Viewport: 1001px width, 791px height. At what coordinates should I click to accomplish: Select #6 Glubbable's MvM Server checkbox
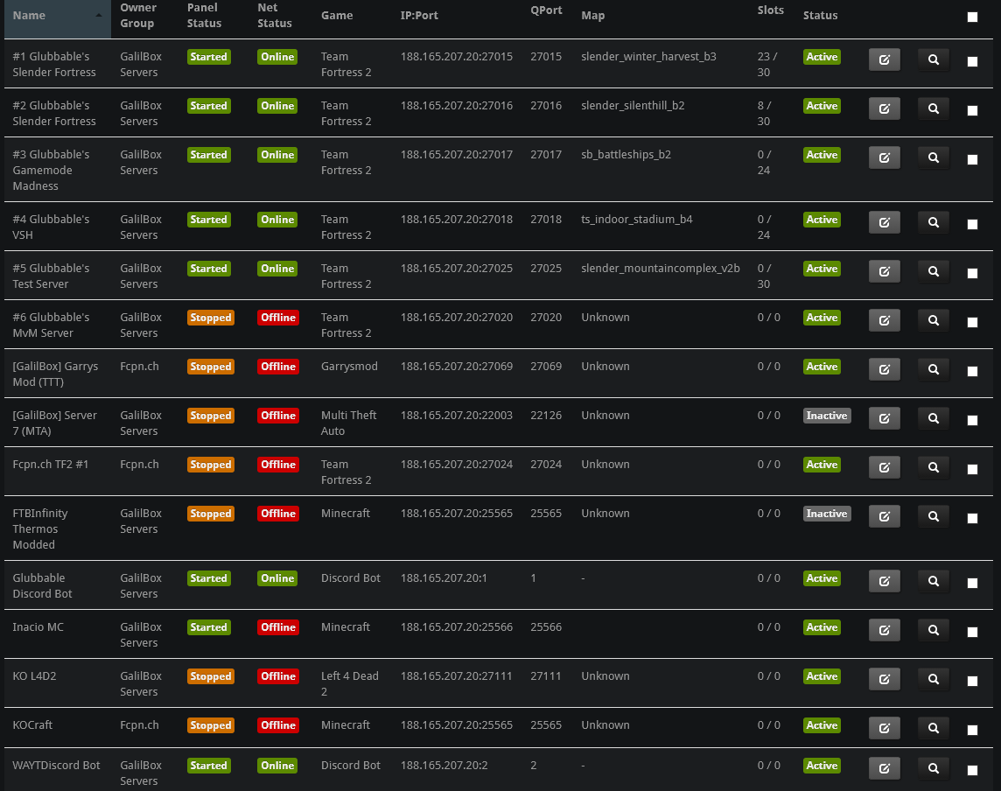pos(972,322)
